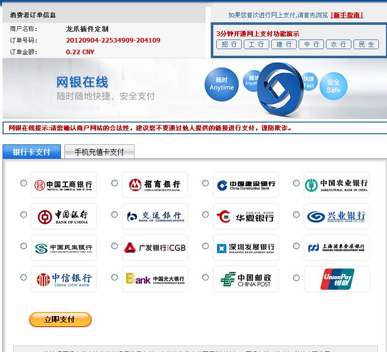Click the ICBC bank logo

click(x=64, y=185)
